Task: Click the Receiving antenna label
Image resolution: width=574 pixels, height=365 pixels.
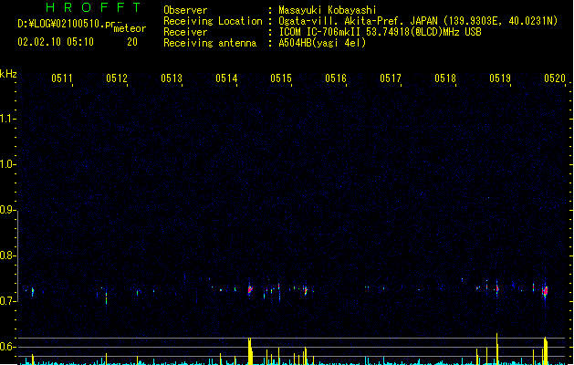Action: [210, 43]
